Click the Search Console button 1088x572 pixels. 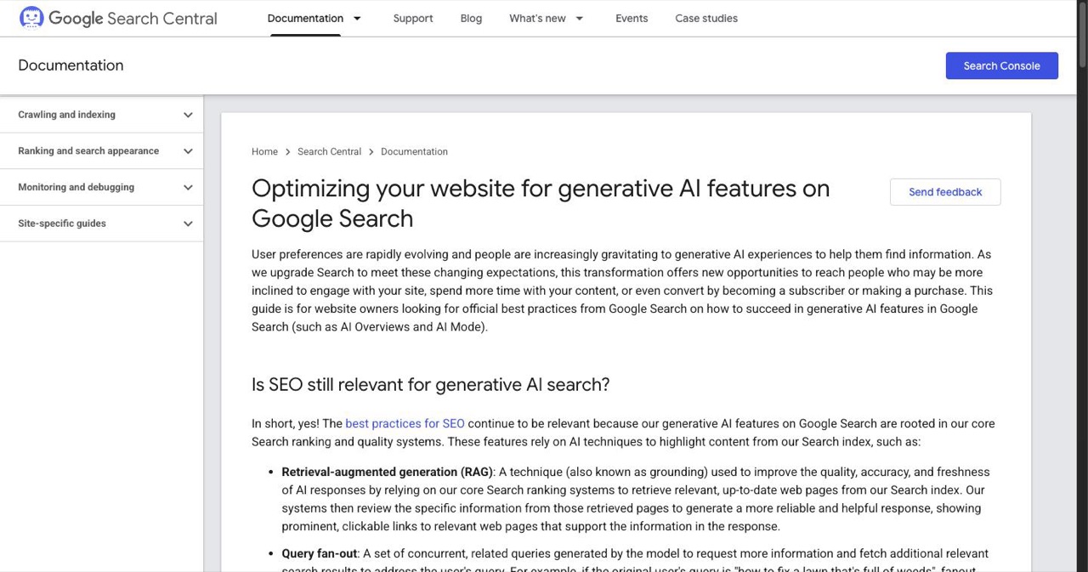(1002, 65)
